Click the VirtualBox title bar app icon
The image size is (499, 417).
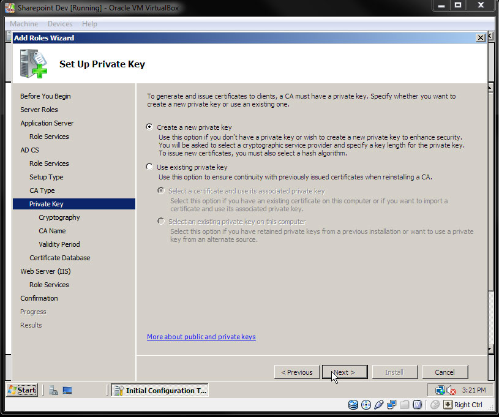tap(10, 7)
